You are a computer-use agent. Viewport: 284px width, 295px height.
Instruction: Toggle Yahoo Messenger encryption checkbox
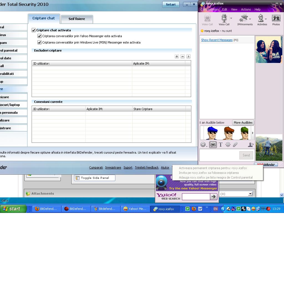(x=39, y=36)
